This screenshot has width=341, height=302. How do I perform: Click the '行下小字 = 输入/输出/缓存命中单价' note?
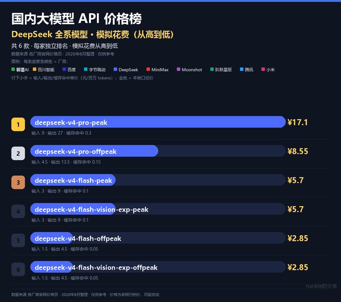[x=82, y=78]
